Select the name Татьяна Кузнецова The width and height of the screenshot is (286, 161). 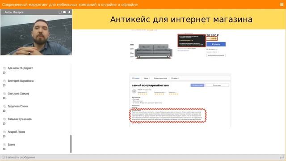coord(20,119)
